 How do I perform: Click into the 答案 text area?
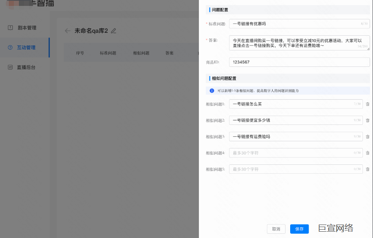(299, 43)
